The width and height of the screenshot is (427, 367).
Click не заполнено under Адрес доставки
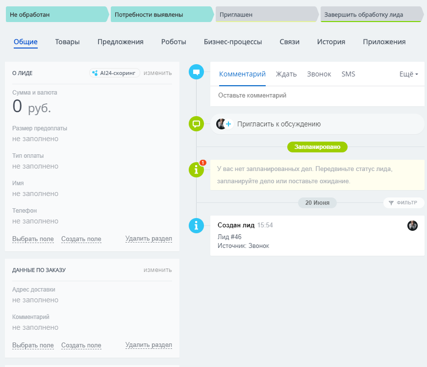click(35, 300)
